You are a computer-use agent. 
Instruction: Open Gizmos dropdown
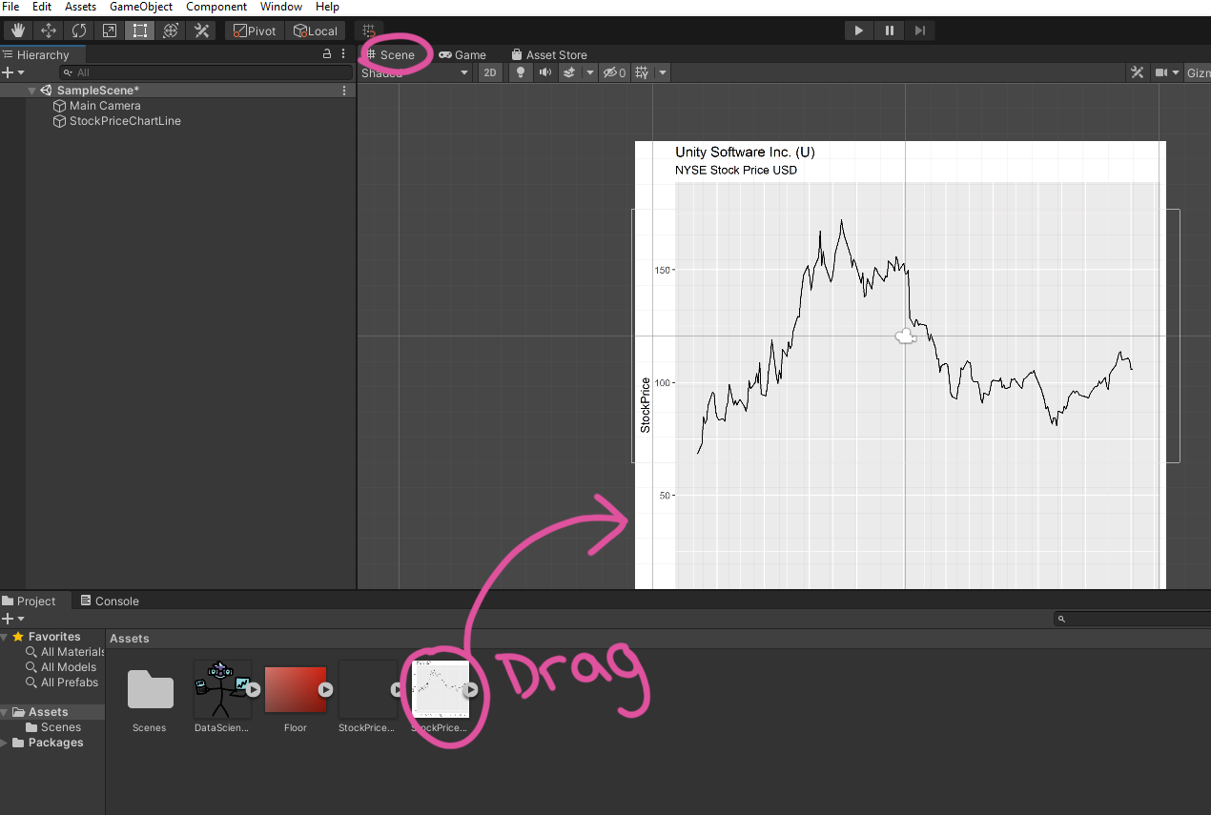click(x=1199, y=72)
